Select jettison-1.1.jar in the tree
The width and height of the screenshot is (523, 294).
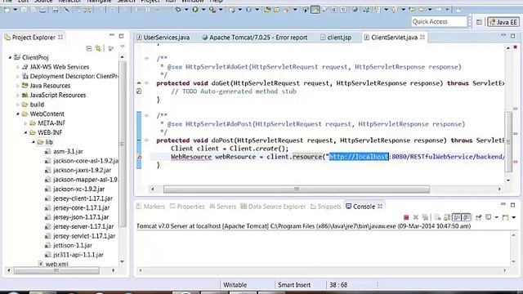point(69,245)
